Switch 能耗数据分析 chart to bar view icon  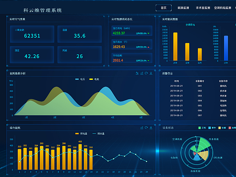point(142,74)
